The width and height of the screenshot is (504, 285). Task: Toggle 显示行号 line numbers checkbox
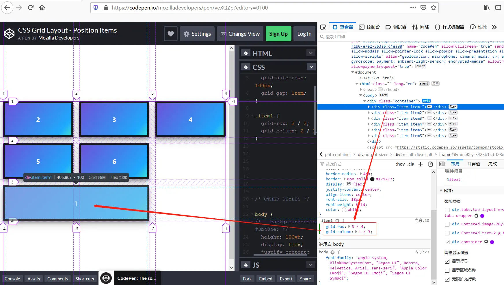pos(447,261)
